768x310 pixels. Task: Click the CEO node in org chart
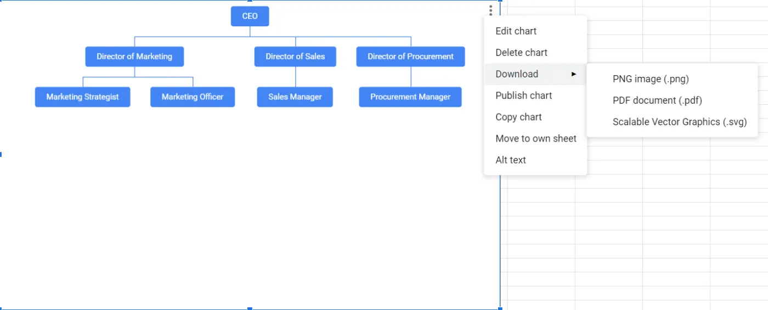click(250, 16)
